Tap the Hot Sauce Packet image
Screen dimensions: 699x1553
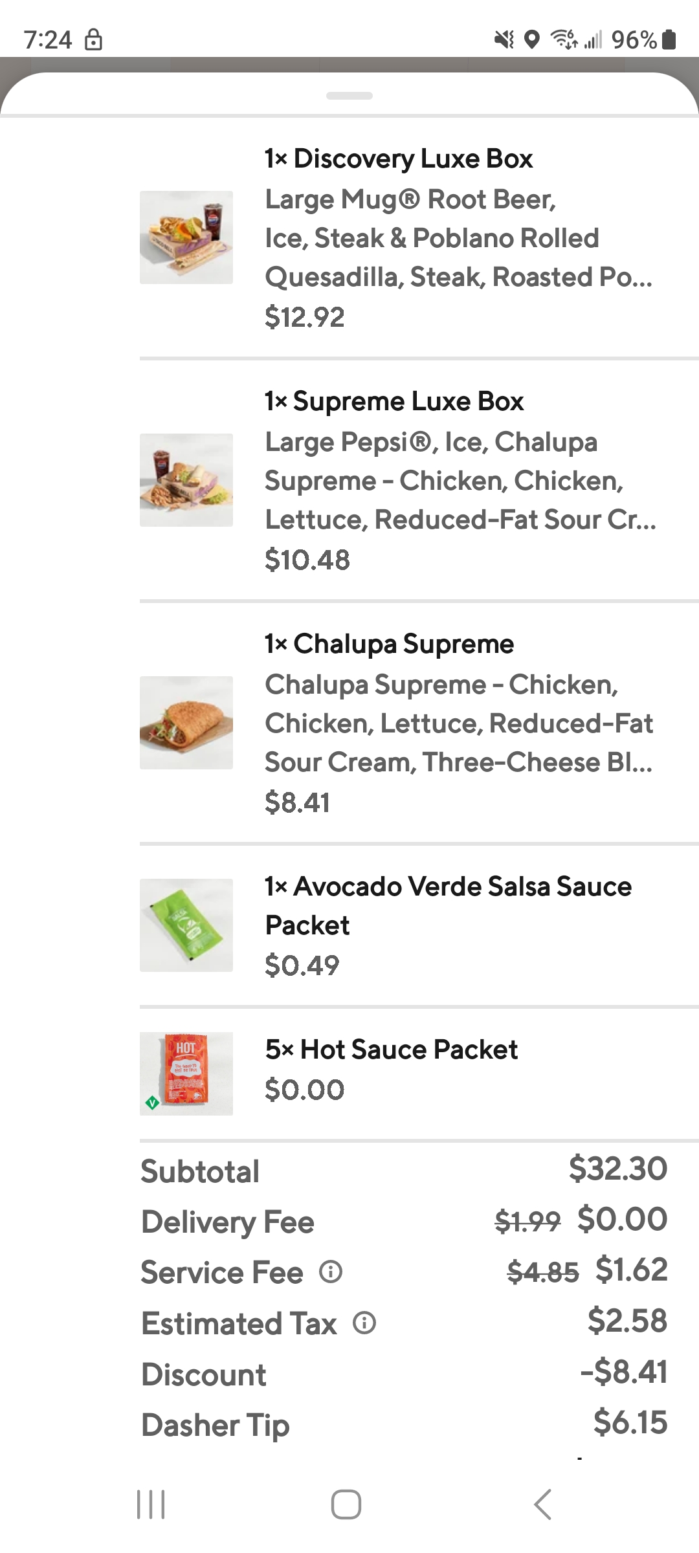pyautogui.click(x=186, y=1074)
